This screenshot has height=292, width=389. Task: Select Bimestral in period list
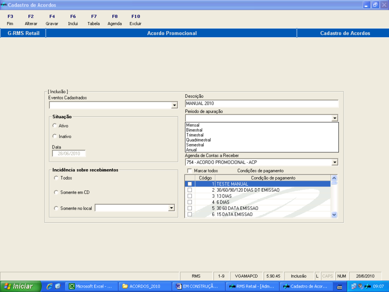click(194, 130)
